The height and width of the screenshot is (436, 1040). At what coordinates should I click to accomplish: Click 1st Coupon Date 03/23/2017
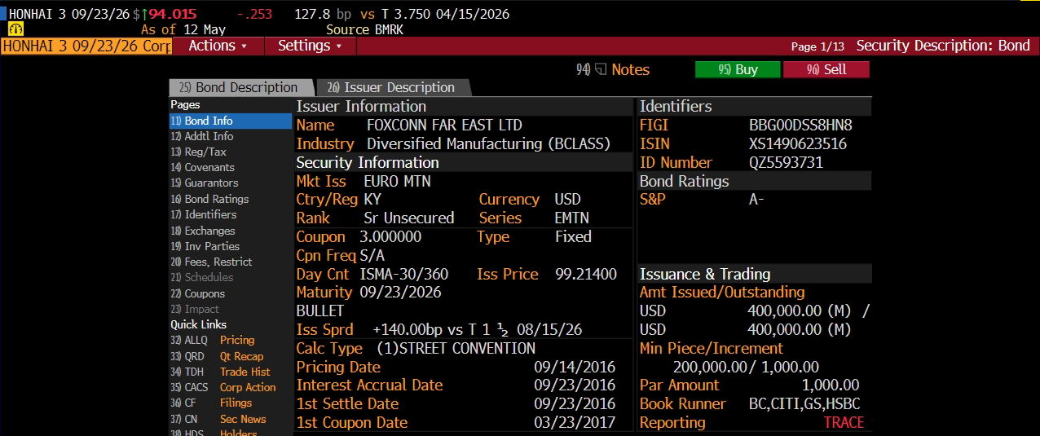[x=575, y=423]
